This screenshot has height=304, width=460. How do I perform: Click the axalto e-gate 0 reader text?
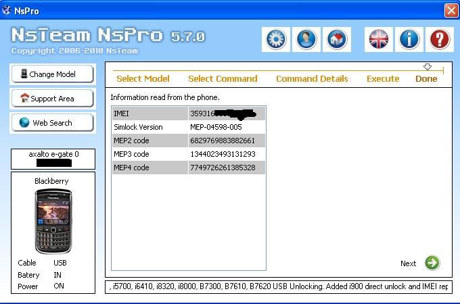pos(53,154)
